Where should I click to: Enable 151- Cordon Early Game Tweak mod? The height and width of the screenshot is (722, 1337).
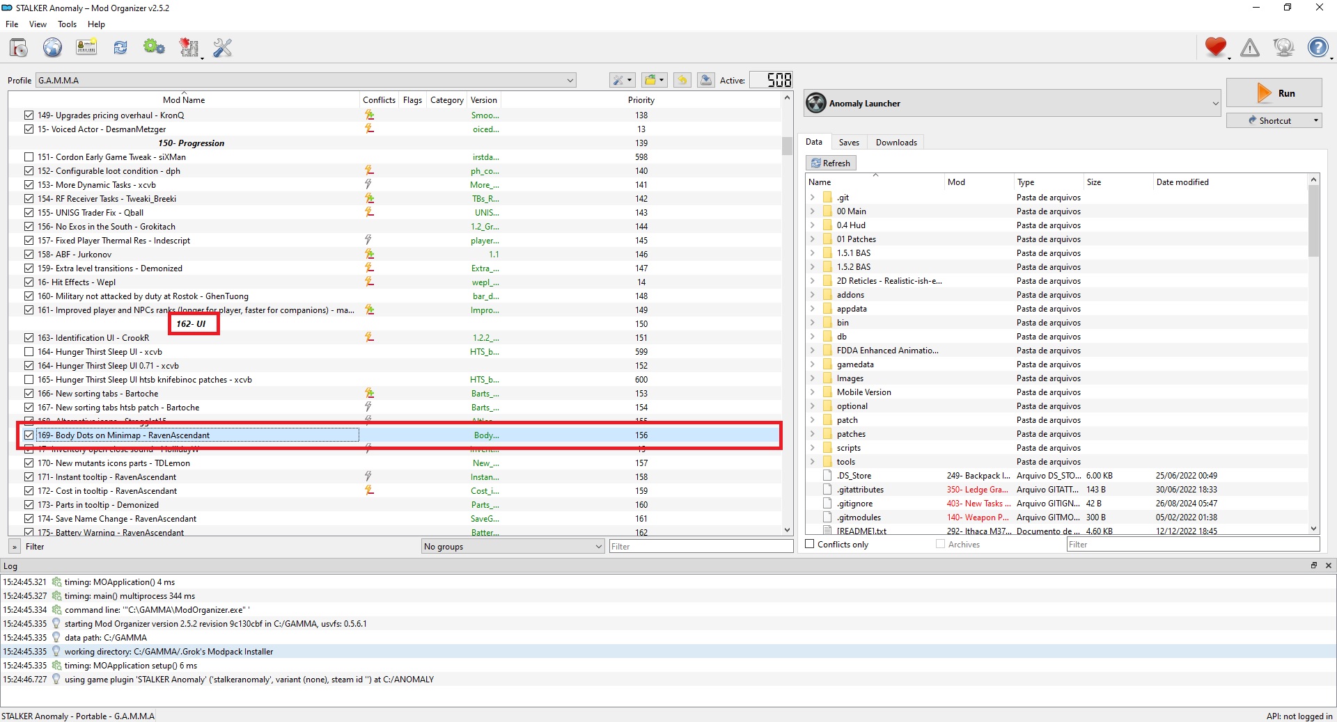[29, 157]
